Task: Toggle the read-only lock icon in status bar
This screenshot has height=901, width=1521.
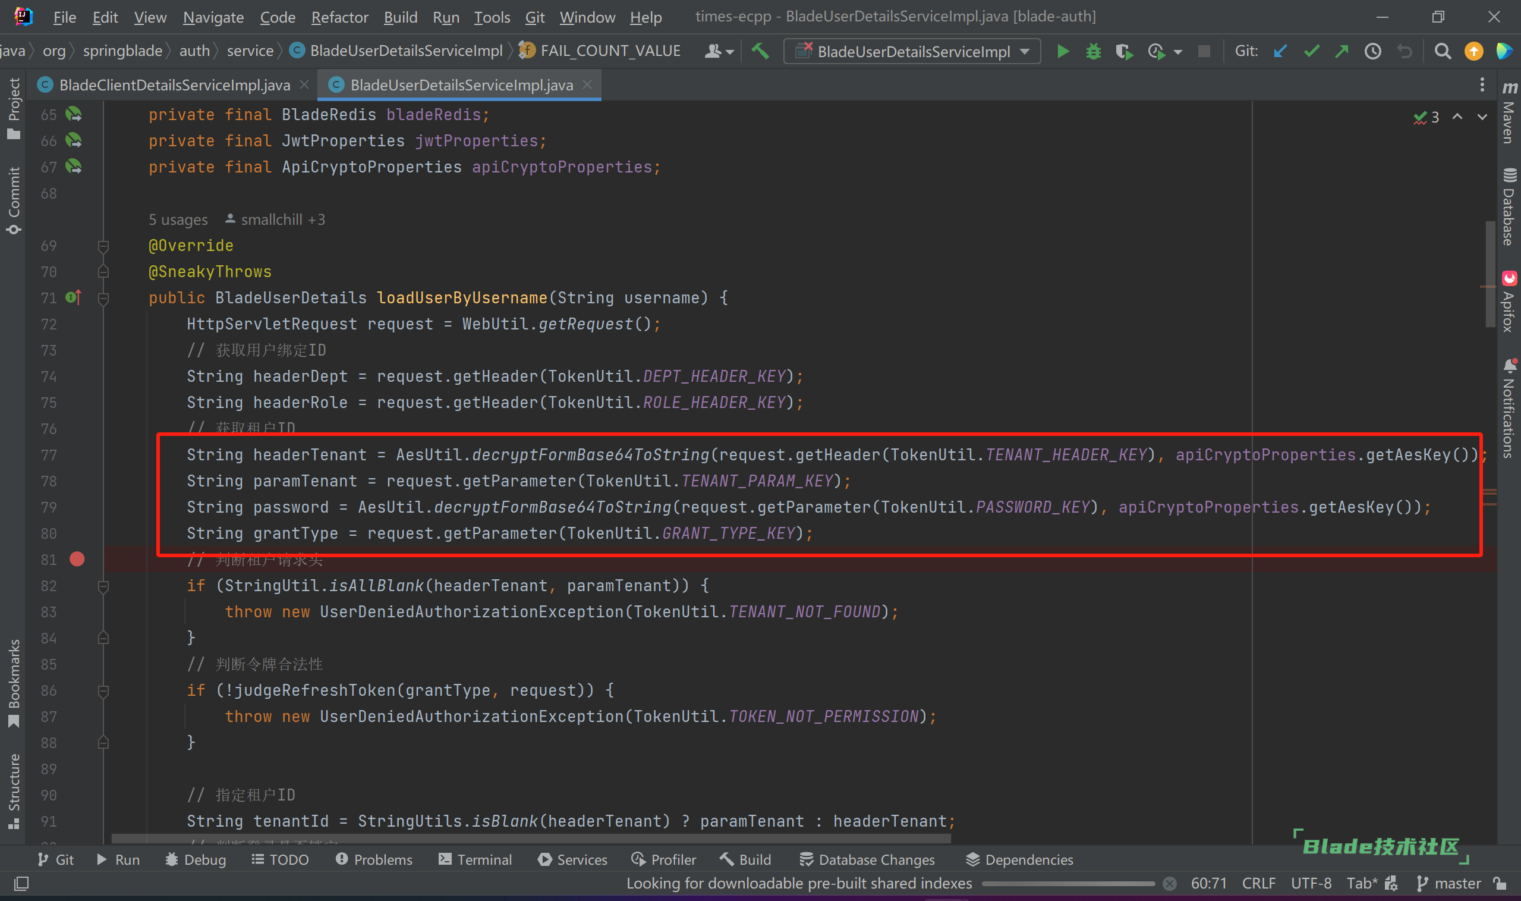Action: (x=1500, y=883)
